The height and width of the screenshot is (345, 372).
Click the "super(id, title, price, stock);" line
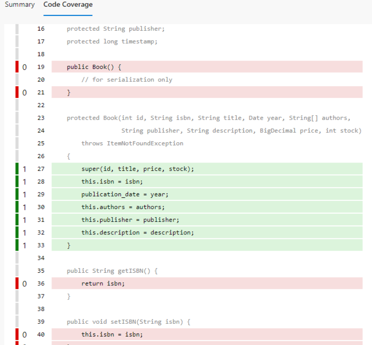(x=137, y=169)
